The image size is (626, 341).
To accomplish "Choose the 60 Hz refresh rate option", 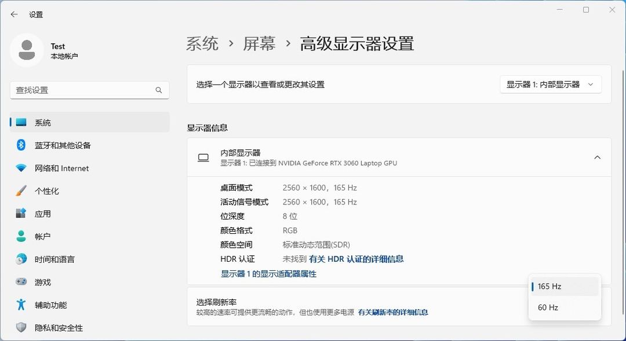I will (x=565, y=307).
